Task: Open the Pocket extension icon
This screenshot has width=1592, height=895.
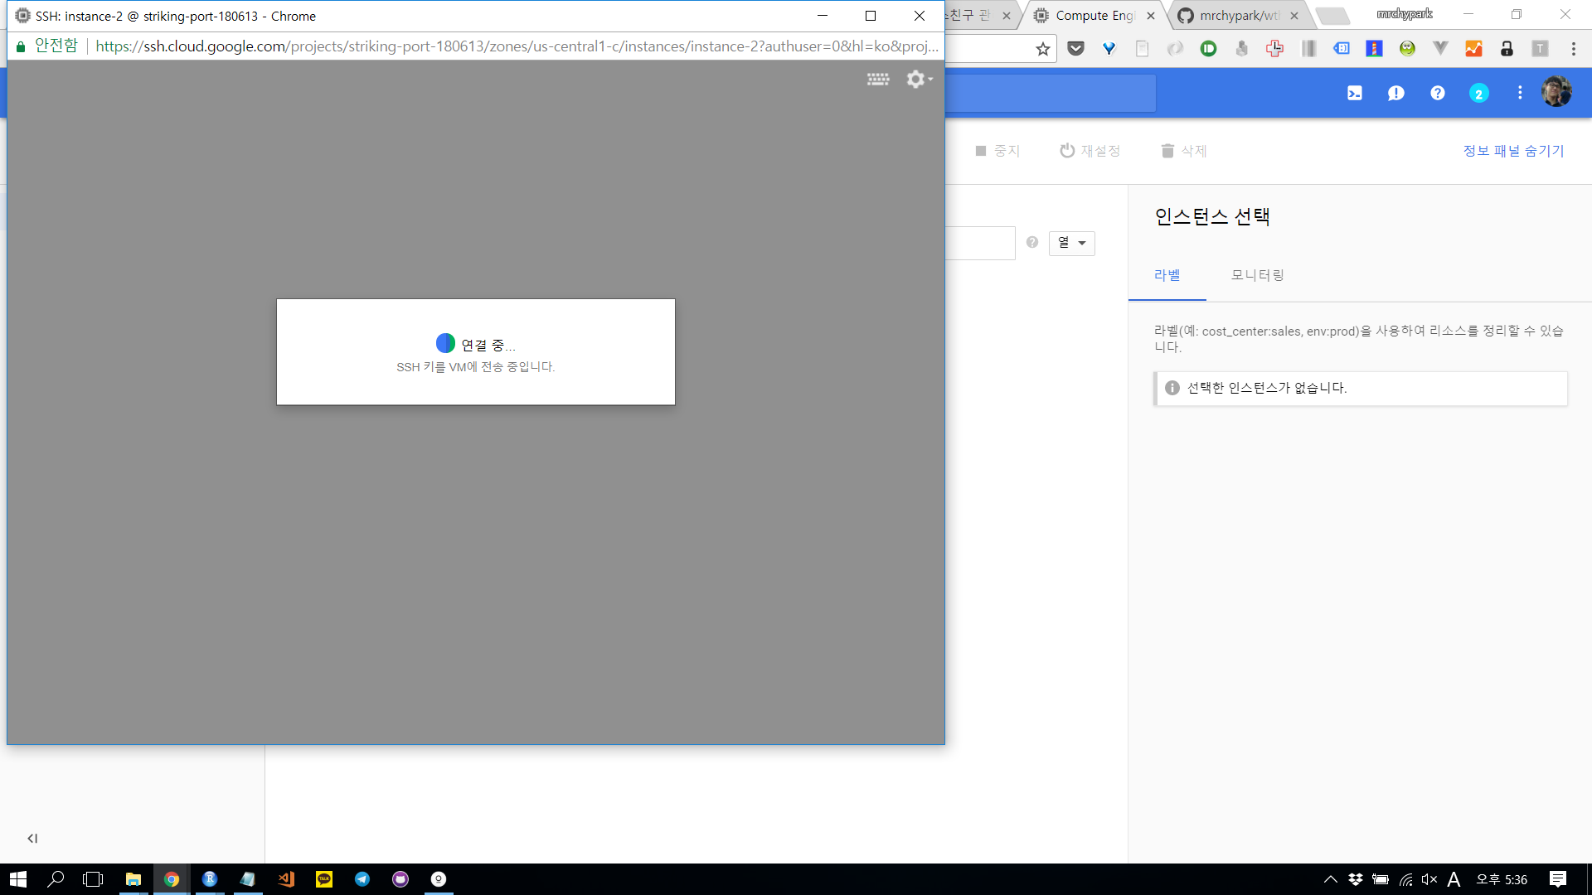Action: [x=1076, y=49]
